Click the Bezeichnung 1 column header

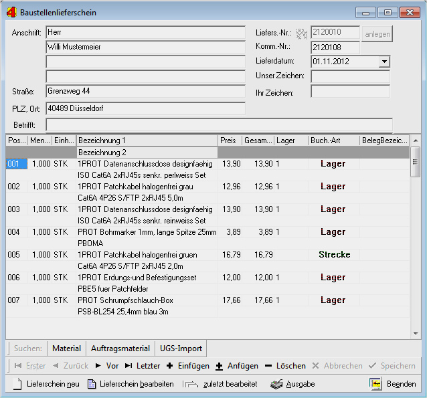coord(147,140)
